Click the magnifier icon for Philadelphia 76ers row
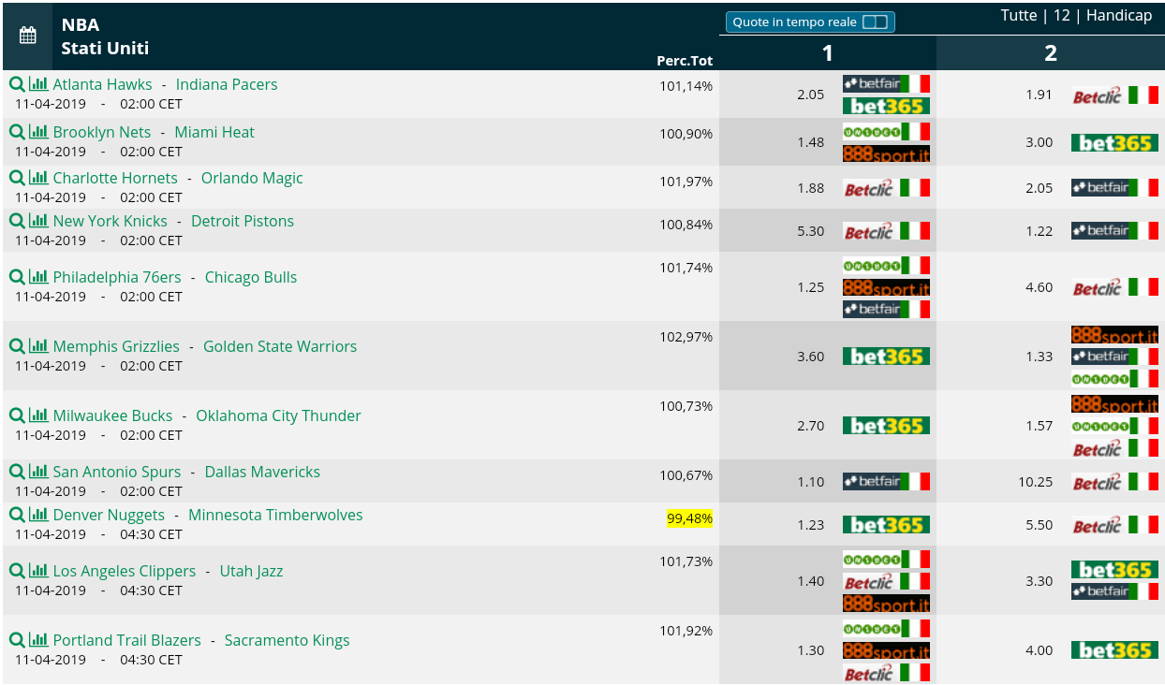1165x685 pixels. tap(17, 277)
